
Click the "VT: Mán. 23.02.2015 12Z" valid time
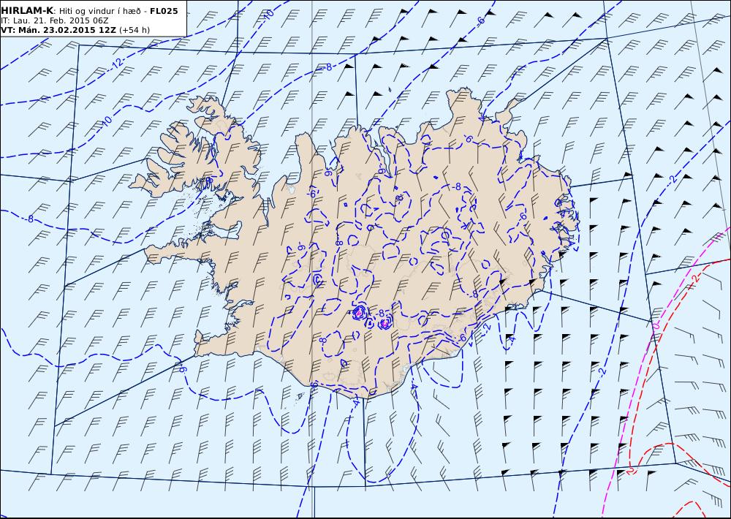click(59, 30)
